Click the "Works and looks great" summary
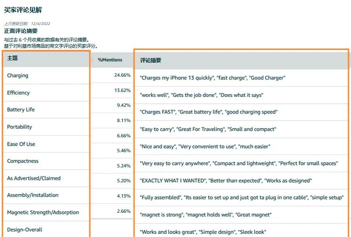The width and height of the screenshot is (351, 237). tap(203, 232)
